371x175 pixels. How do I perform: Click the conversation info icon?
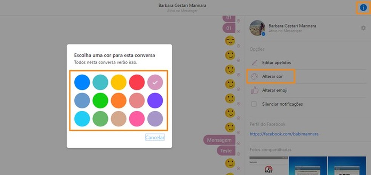(x=363, y=8)
